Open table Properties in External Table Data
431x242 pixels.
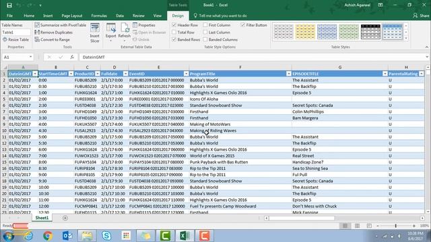point(144,25)
